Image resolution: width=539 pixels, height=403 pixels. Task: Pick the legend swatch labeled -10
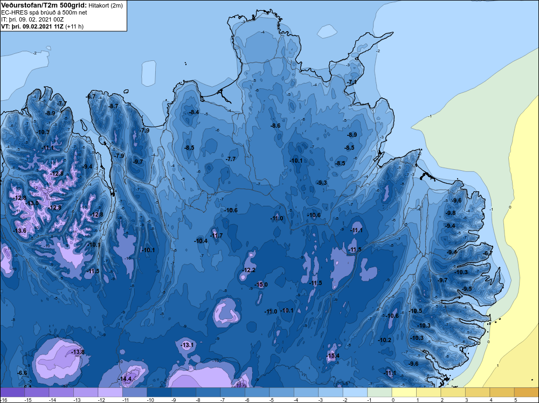[x=159, y=392]
